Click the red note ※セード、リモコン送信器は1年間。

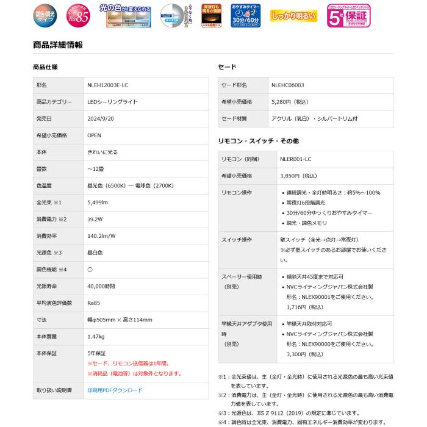click(x=129, y=364)
